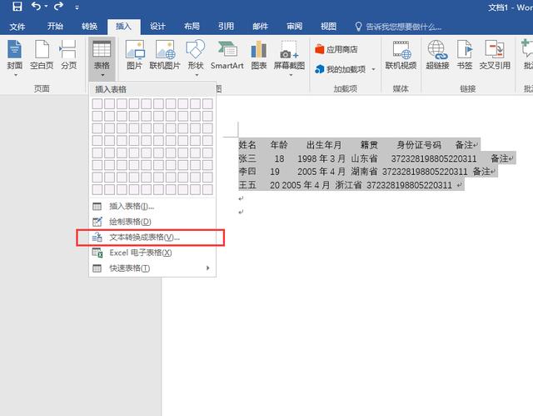
Task: Expand the 形状 dropdown arrow
Action: (x=197, y=75)
